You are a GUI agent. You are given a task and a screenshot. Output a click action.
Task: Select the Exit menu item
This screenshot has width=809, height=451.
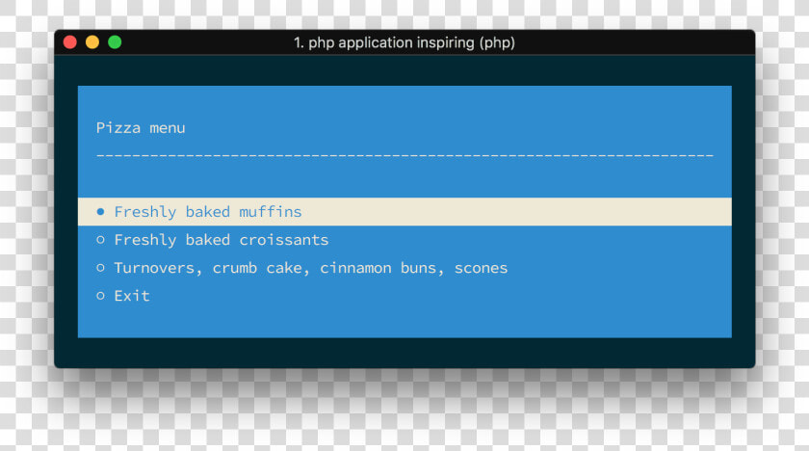pyautogui.click(x=404, y=296)
